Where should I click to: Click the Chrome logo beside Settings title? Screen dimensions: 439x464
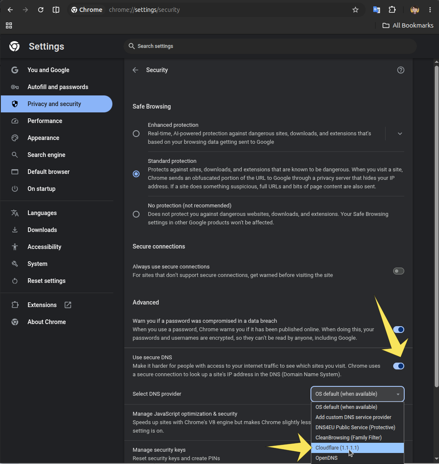pyautogui.click(x=14, y=46)
